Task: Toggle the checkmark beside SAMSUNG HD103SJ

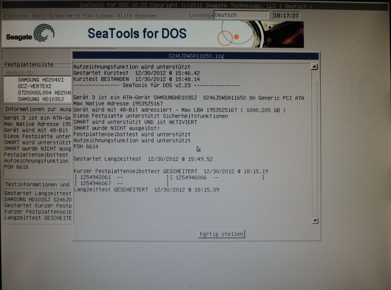Action: point(7,99)
